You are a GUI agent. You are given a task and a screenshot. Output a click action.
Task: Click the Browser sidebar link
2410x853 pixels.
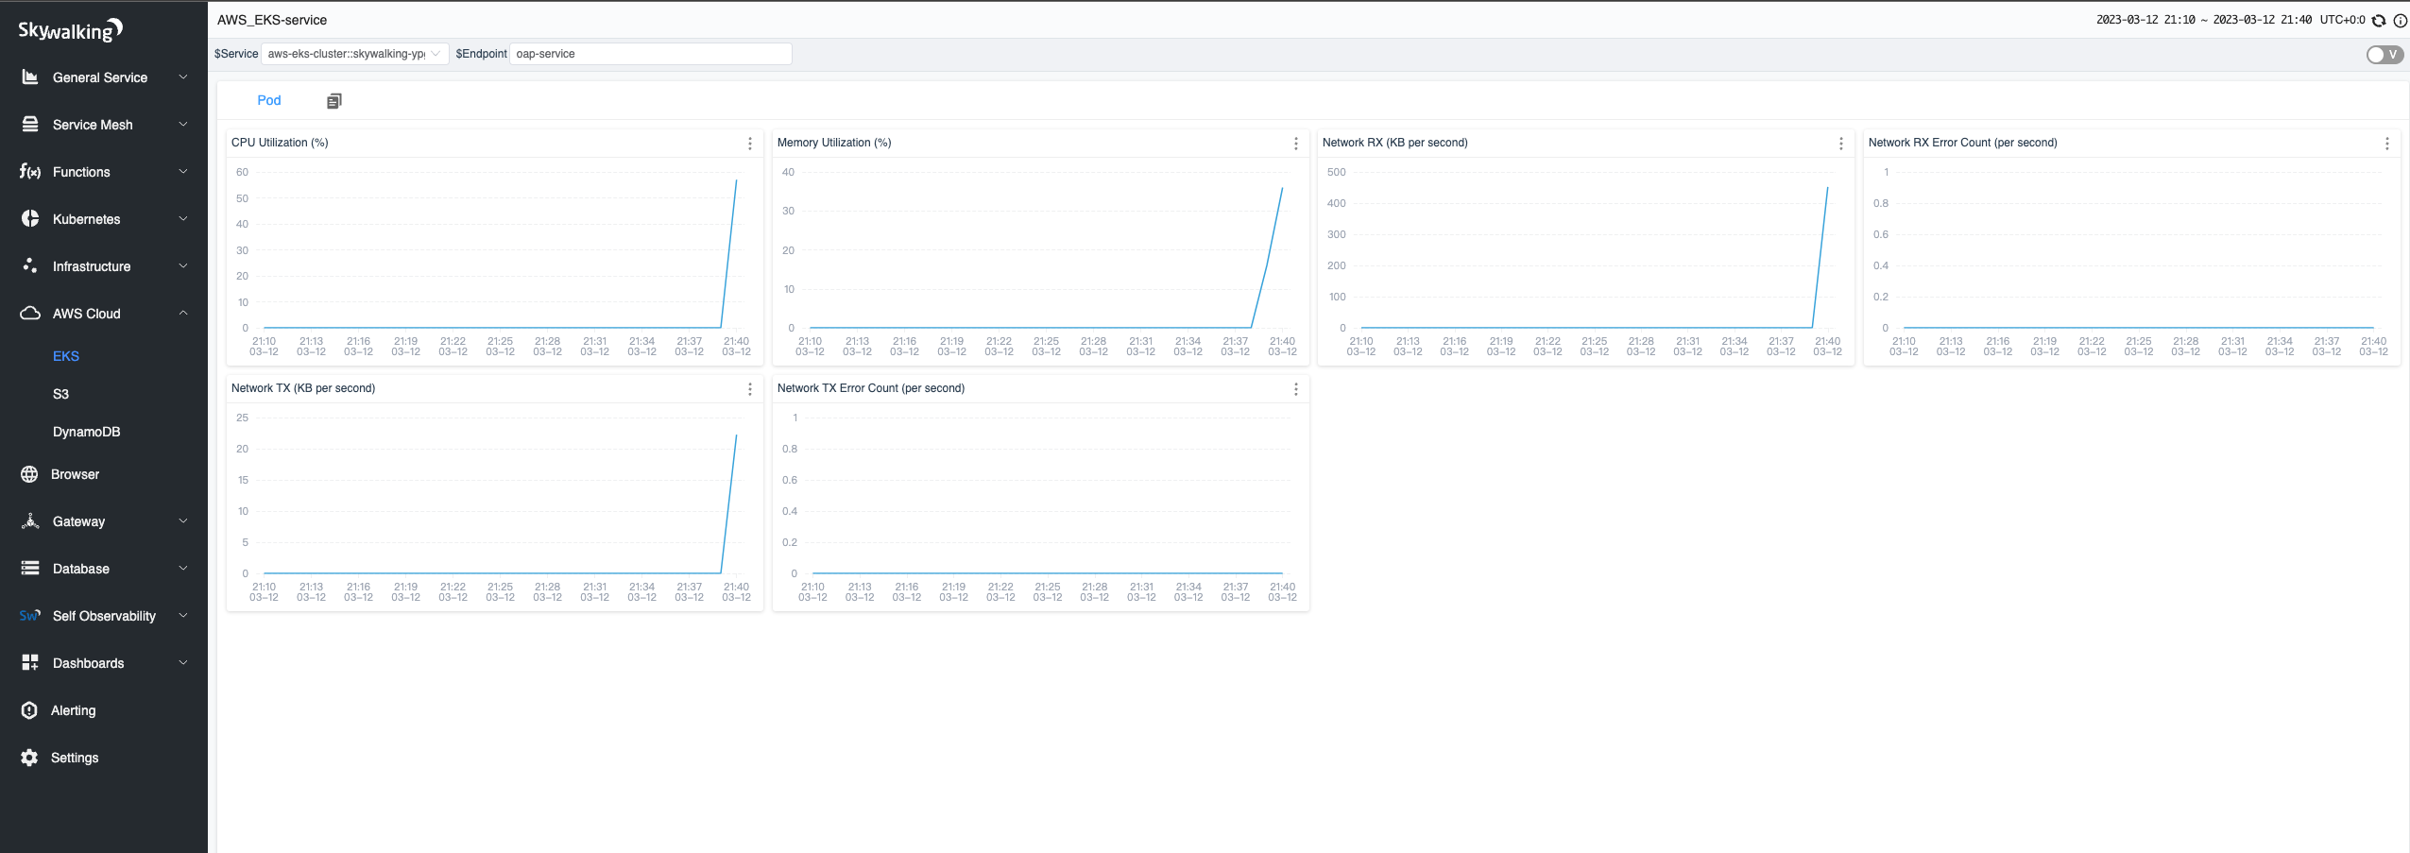click(75, 474)
